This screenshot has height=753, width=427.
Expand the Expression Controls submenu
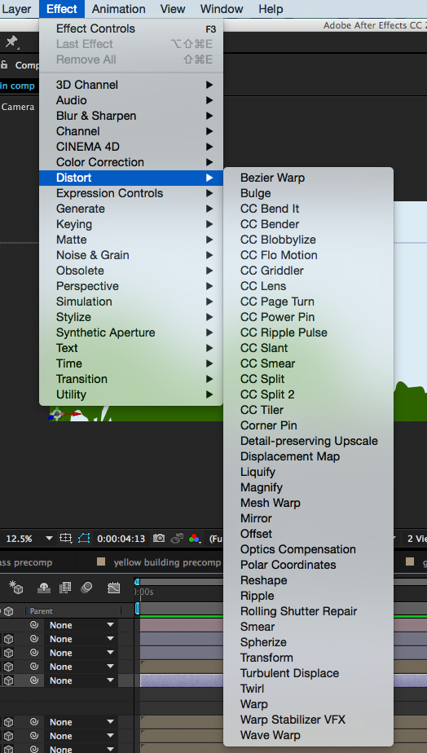pos(131,193)
